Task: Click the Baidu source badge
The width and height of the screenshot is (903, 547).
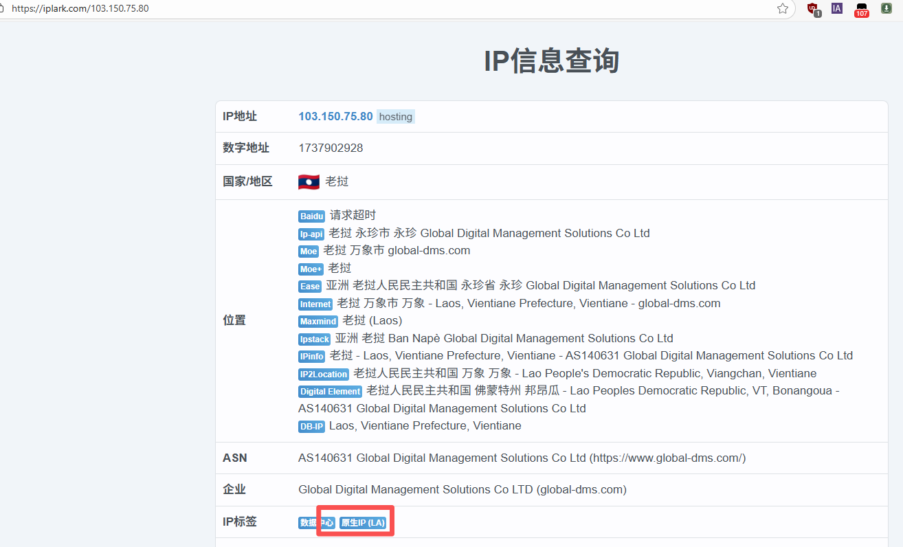Action: (311, 216)
